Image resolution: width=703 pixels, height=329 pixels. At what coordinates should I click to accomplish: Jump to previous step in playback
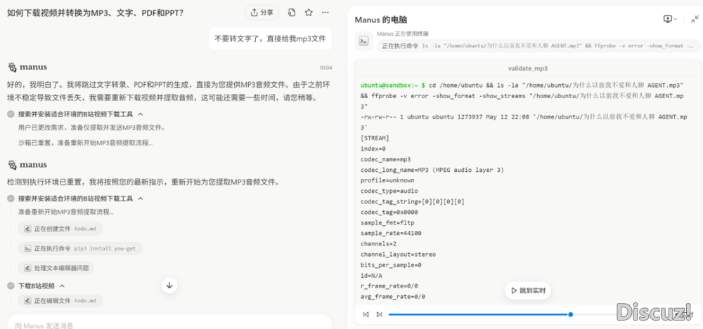coord(366,314)
